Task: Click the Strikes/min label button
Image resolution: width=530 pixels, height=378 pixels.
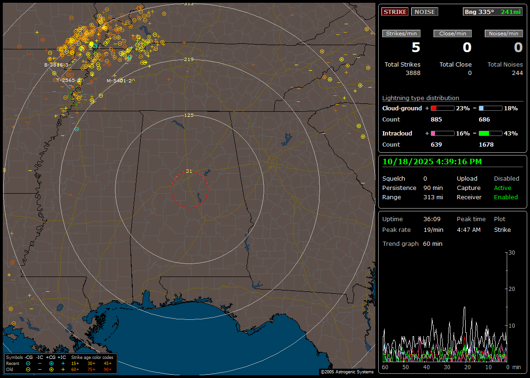Action: tap(401, 34)
